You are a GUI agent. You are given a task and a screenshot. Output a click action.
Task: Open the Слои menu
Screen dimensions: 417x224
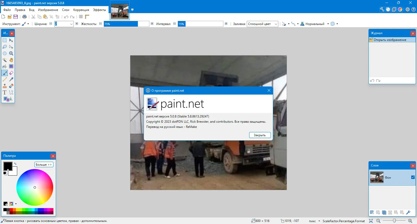(66, 10)
